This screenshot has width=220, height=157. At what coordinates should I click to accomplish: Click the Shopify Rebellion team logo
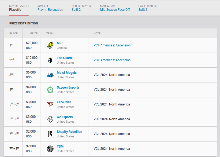tap(50, 134)
